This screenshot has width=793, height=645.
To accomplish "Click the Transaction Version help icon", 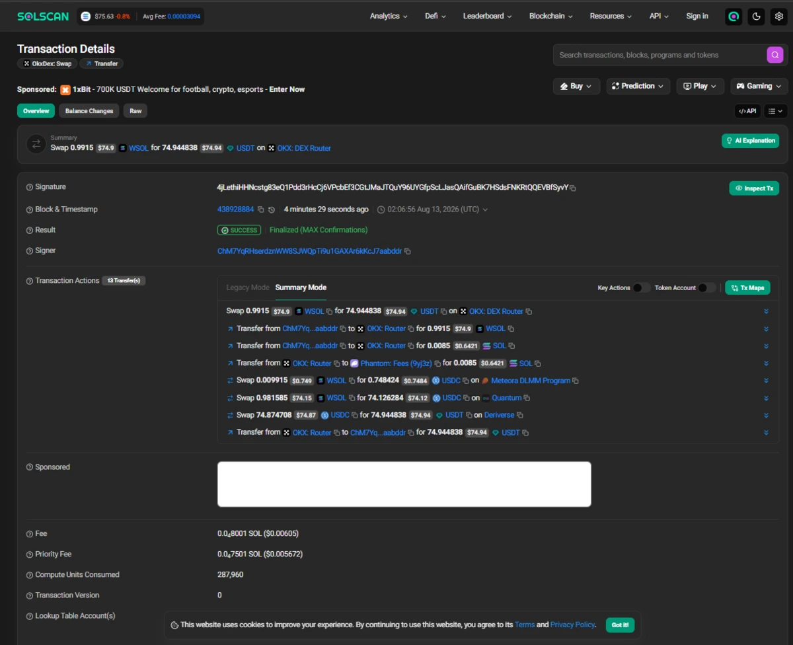I will pos(29,595).
